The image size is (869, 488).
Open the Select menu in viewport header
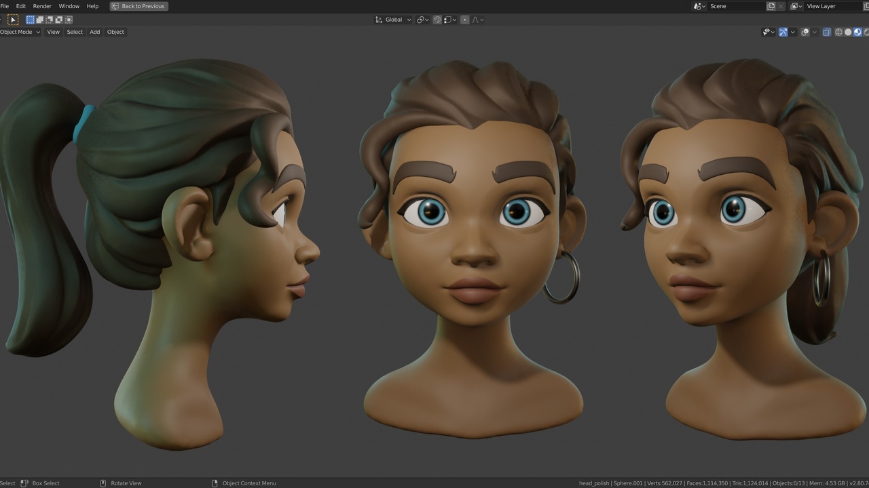coord(75,32)
